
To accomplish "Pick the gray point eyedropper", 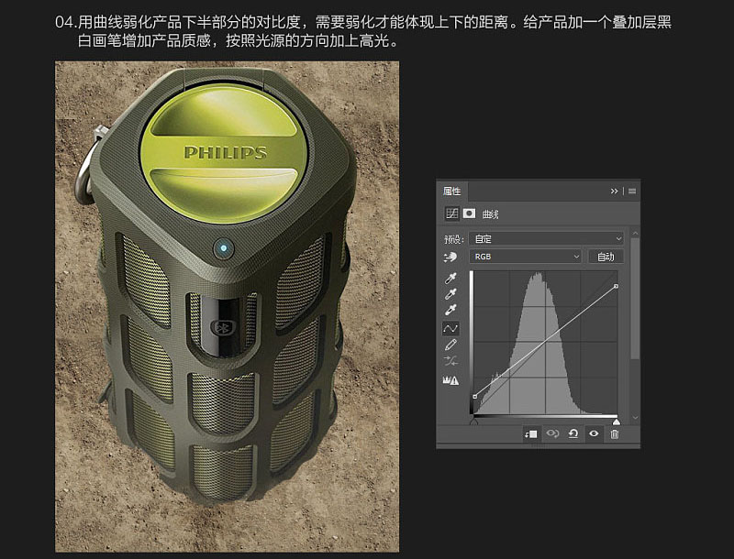I will point(450,294).
